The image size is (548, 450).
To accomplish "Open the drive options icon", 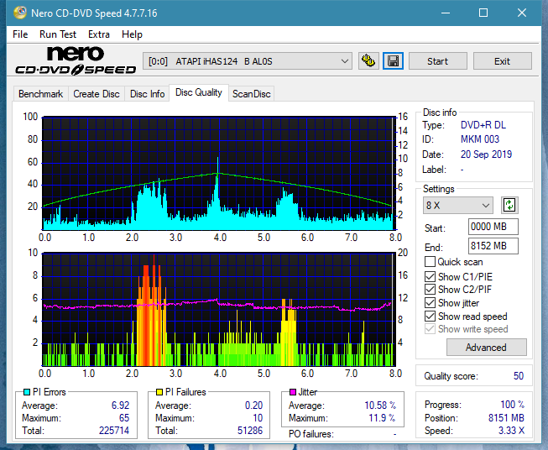I will tap(368, 61).
